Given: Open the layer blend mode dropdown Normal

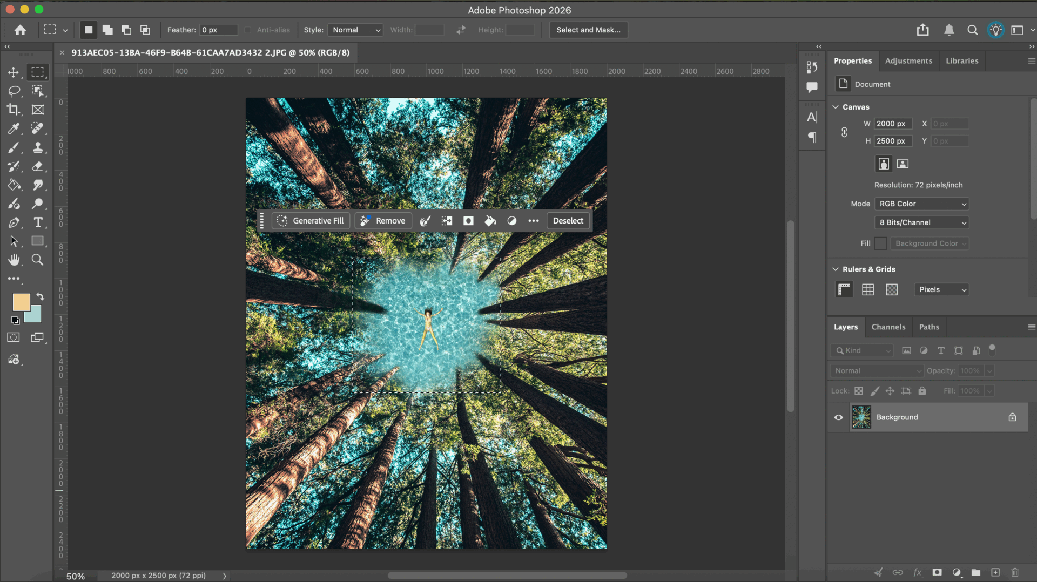Looking at the screenshot, I should (x=877, y=371).
